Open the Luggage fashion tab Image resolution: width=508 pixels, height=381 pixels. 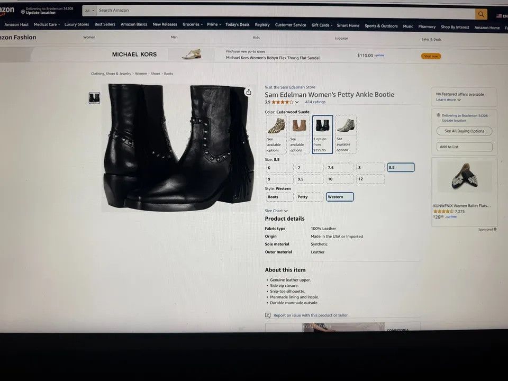coord(341,38)
